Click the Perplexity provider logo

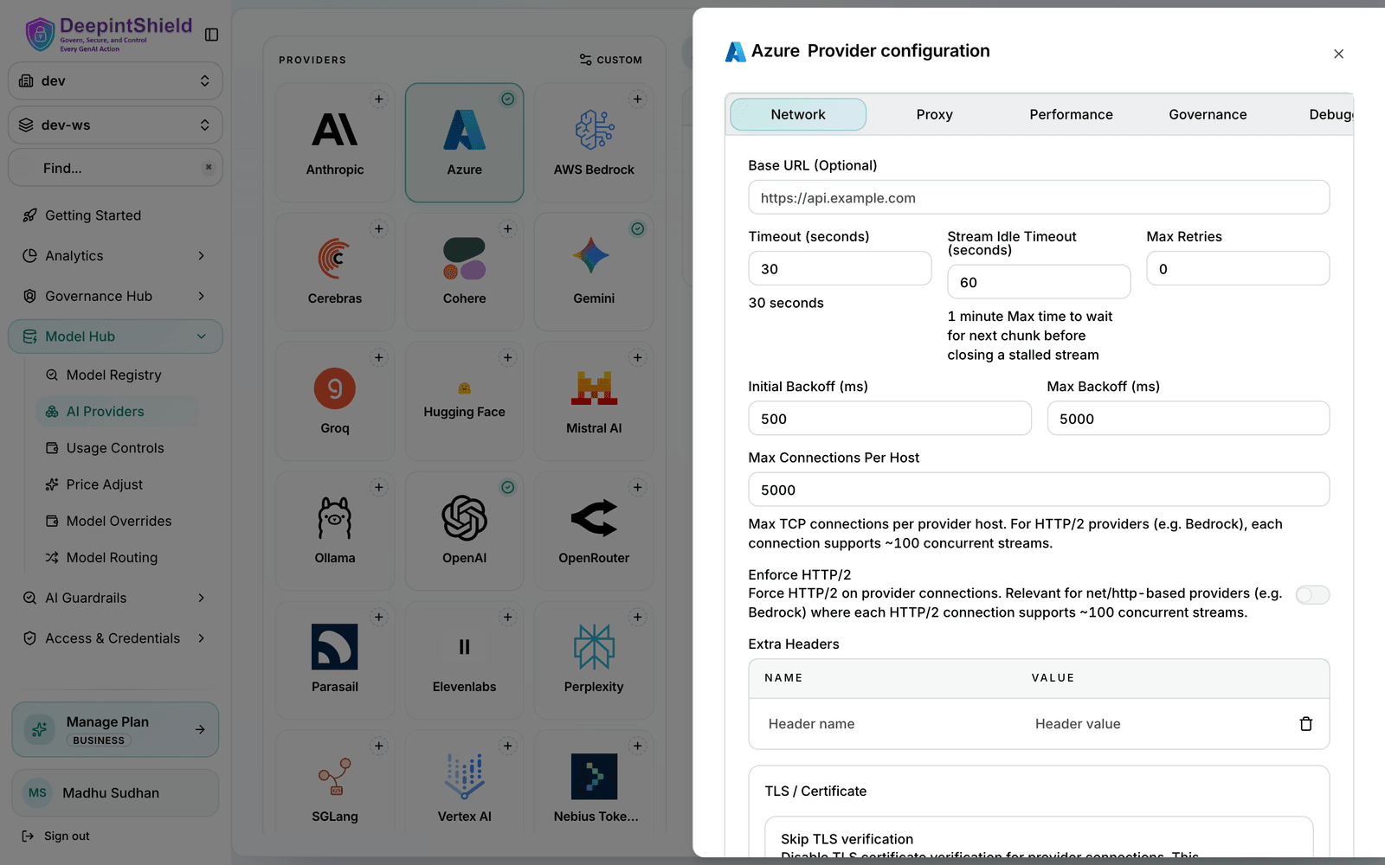(x=595, y=647)
